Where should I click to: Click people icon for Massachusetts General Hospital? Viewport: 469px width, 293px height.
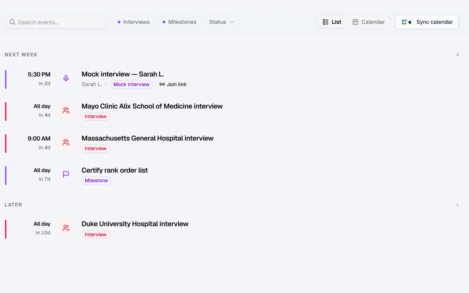(66, 142)
